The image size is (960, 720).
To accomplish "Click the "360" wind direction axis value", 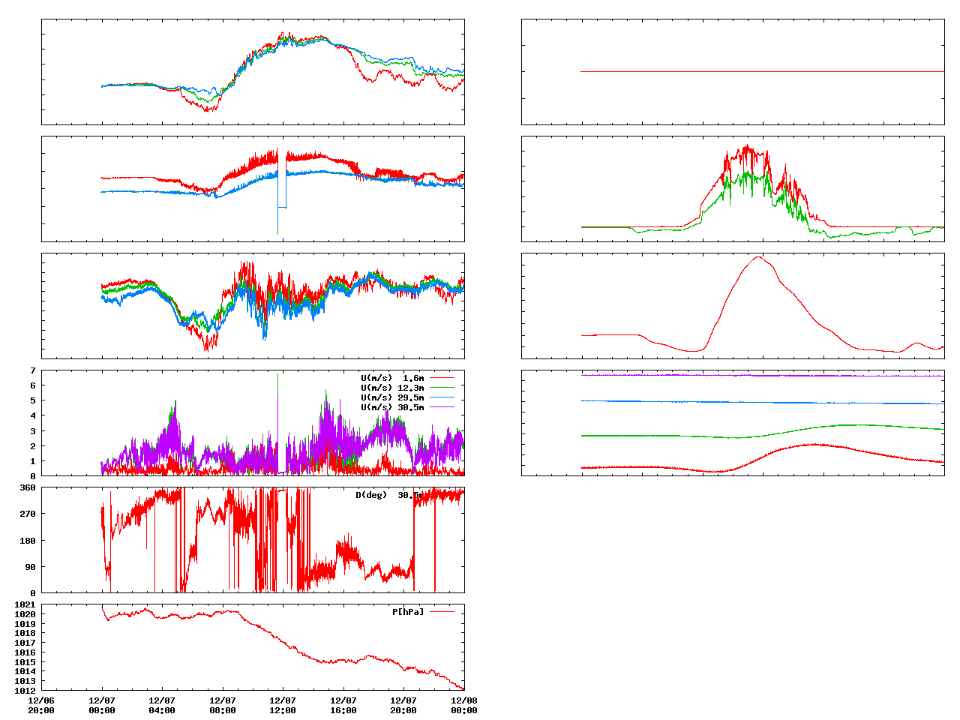I will pos(28,487).
